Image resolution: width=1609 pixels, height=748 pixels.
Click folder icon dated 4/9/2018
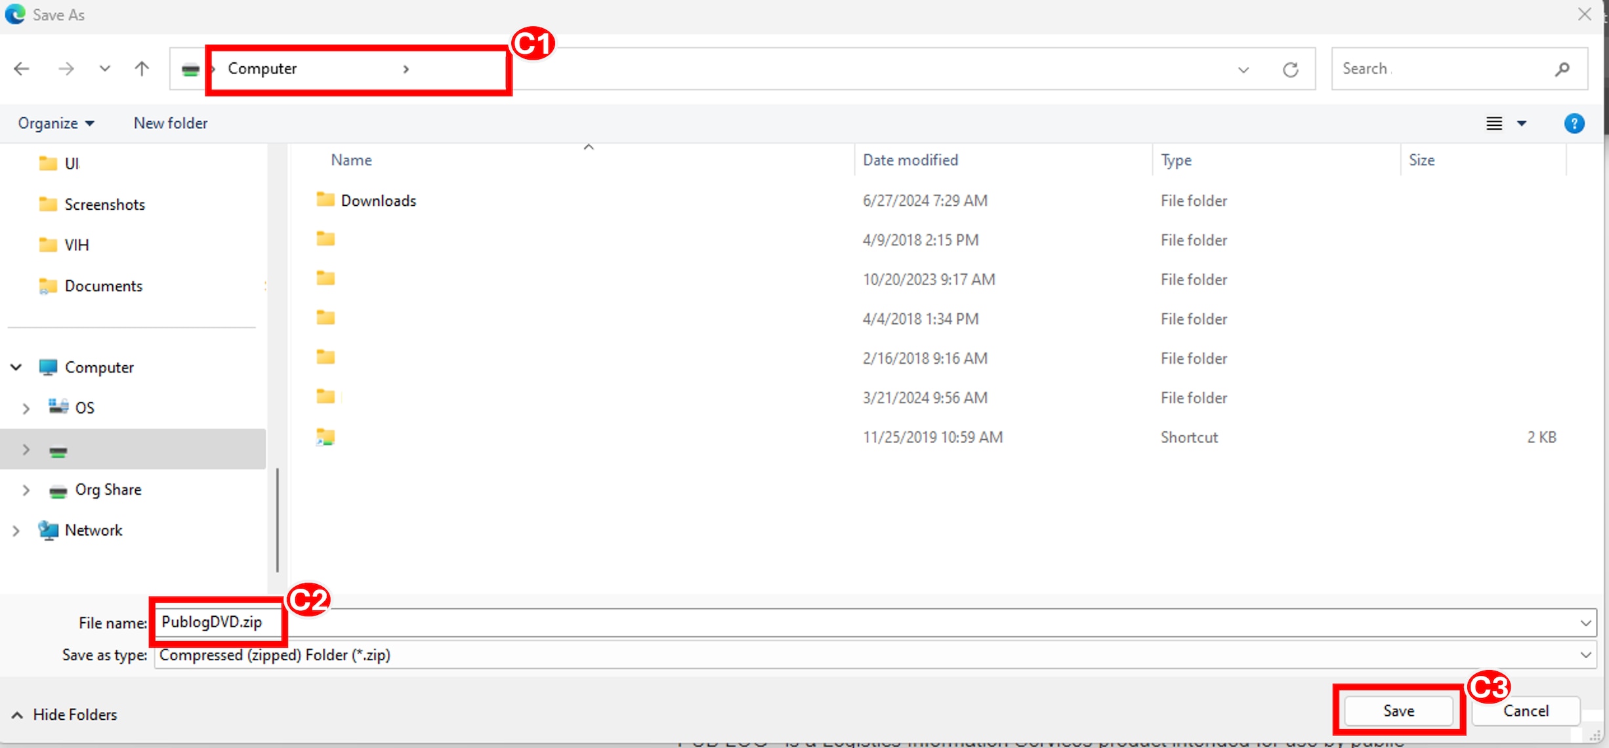pyautogui.click(x=325, y=239)
